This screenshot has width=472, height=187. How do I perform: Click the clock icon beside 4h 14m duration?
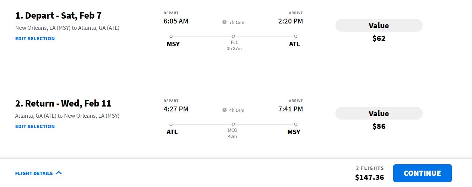224,110
